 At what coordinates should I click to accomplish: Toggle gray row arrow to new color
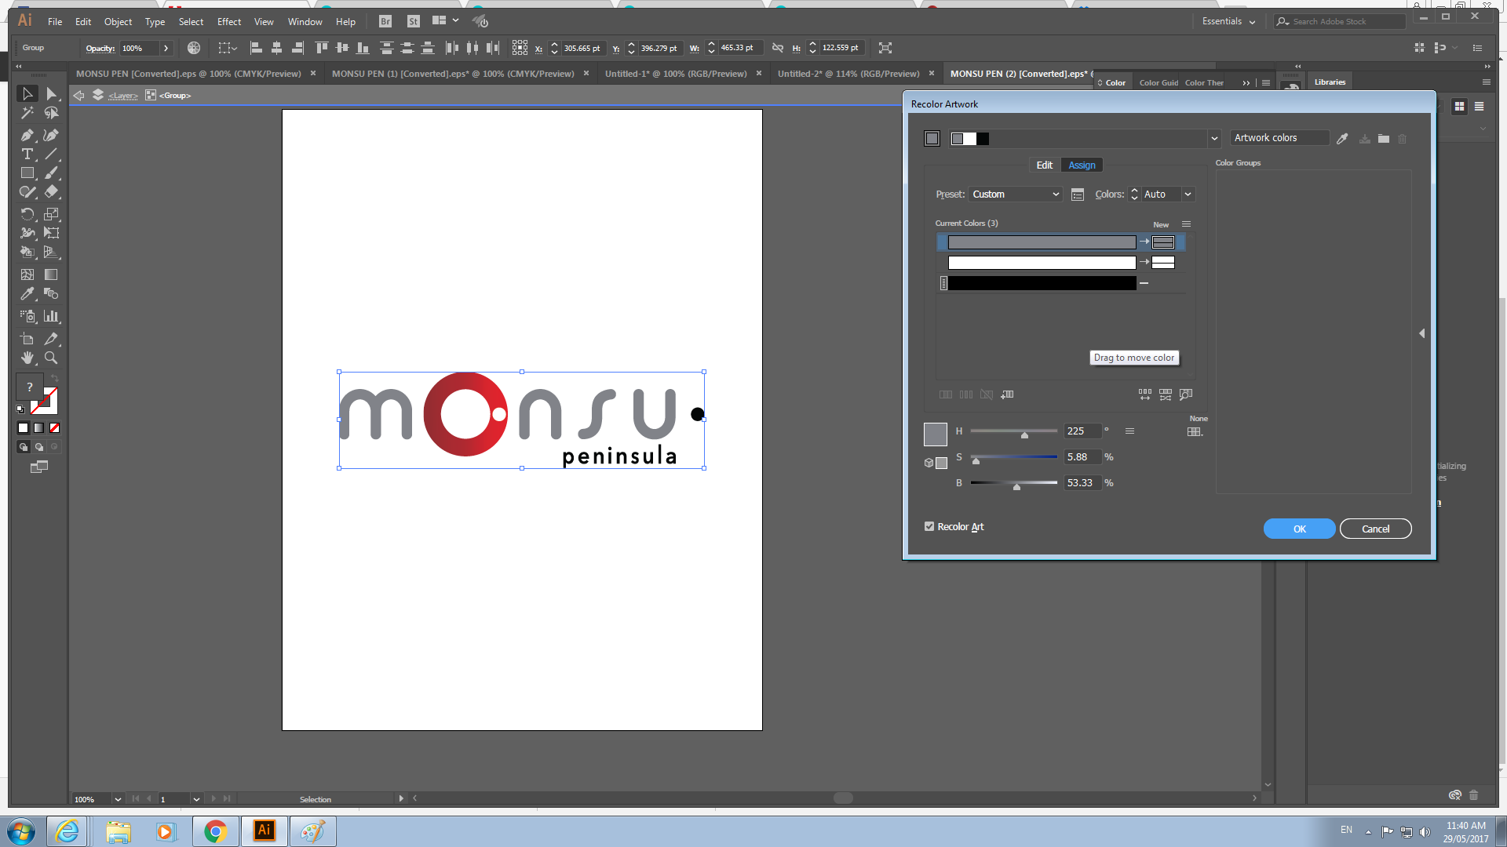pos(1144,242)
